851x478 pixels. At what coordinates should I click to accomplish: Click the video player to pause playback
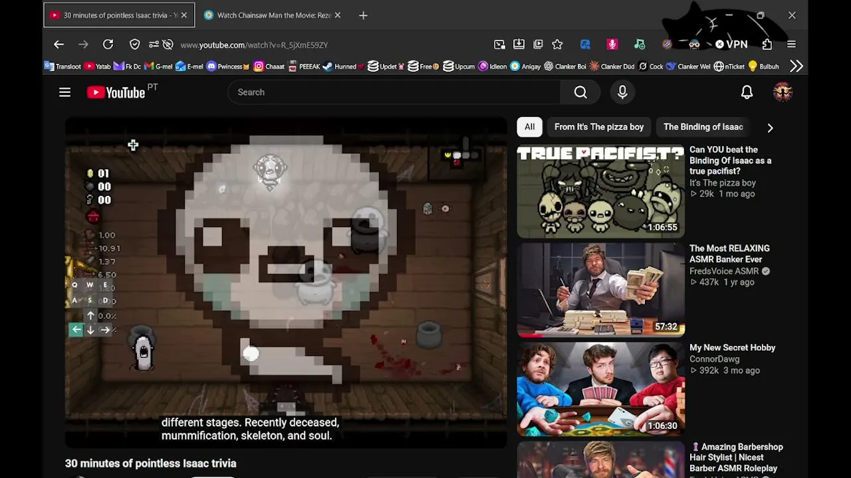[286, 282]
